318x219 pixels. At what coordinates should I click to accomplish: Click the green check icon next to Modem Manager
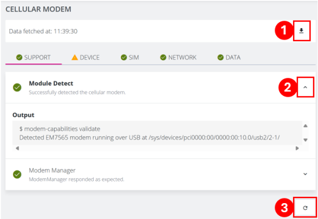[x=17, y=174]
